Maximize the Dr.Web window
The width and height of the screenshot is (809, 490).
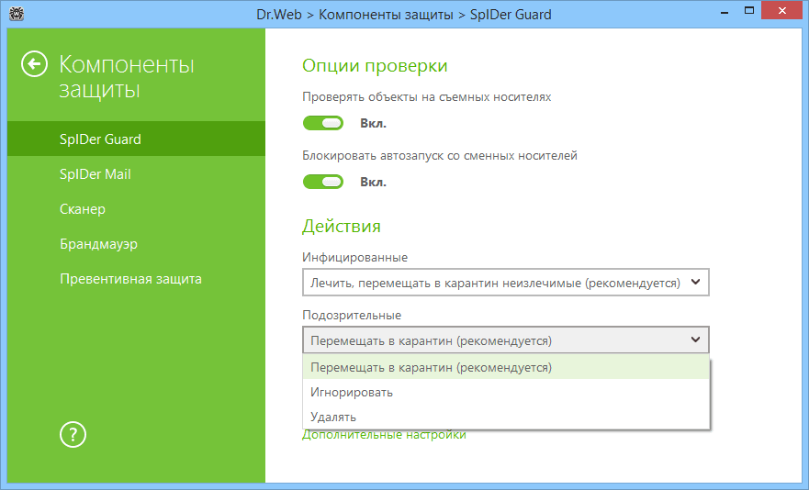coord(749,11)
